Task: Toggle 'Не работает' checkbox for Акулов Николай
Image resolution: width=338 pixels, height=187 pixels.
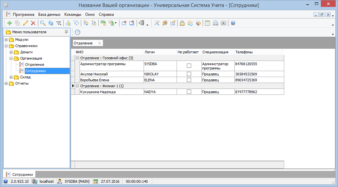Action: (189, 74)
